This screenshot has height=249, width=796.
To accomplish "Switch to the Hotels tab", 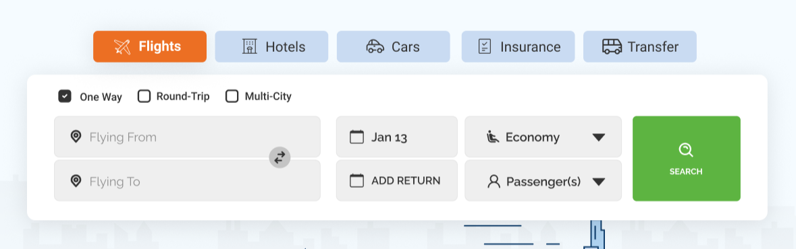I will [271, 46].
